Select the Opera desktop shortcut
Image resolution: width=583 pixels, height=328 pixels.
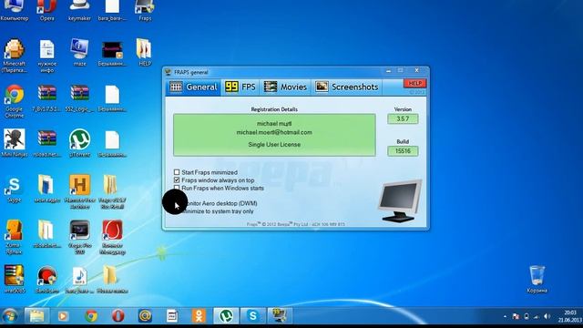click(46, 11)
